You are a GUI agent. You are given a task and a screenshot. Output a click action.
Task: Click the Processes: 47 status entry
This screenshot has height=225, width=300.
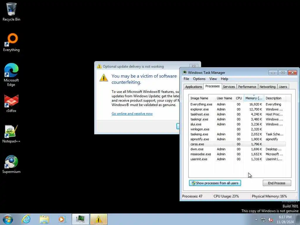pos(192,196)
